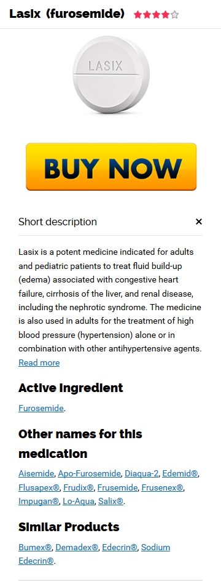Open the Furosemide active ingredient link
This screenshot has width=221, height=581.
(41, 408)
